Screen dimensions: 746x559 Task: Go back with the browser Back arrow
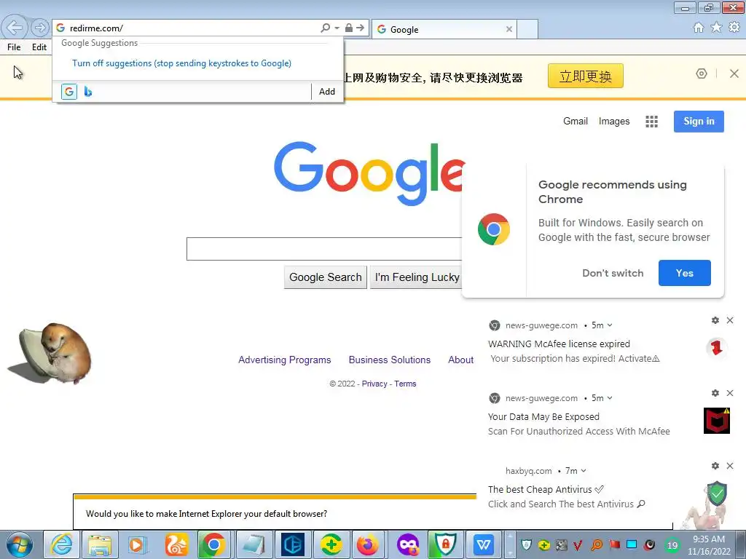click(15, 28)
